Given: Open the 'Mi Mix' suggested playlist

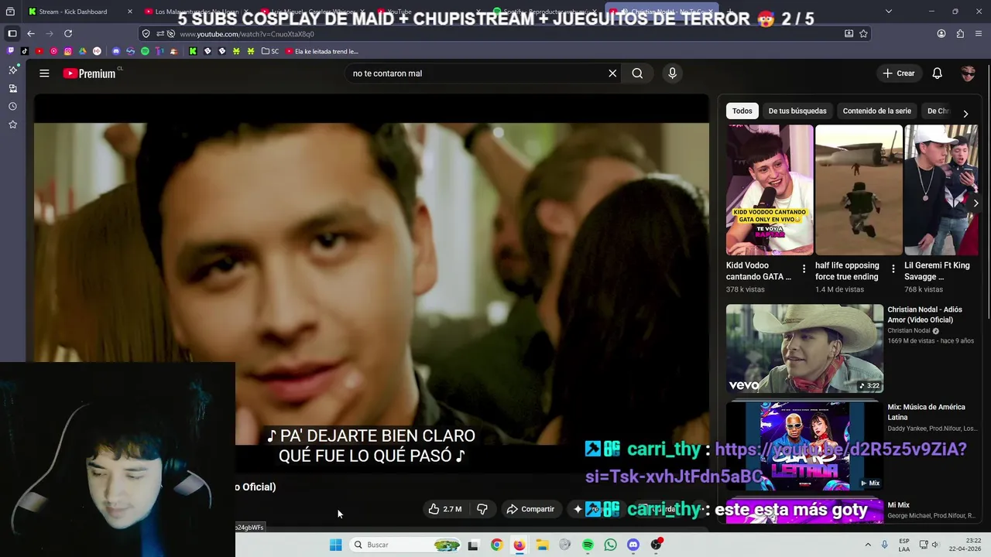Looking at the screenshot, I should click(x=898, y=505).
